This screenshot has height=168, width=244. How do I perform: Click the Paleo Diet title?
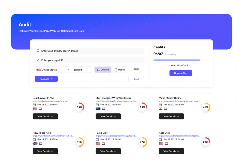101,133
